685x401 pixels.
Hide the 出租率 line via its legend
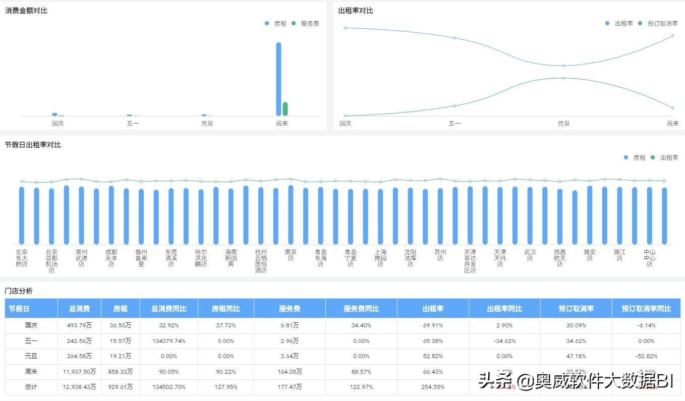[x=654, y=157]
